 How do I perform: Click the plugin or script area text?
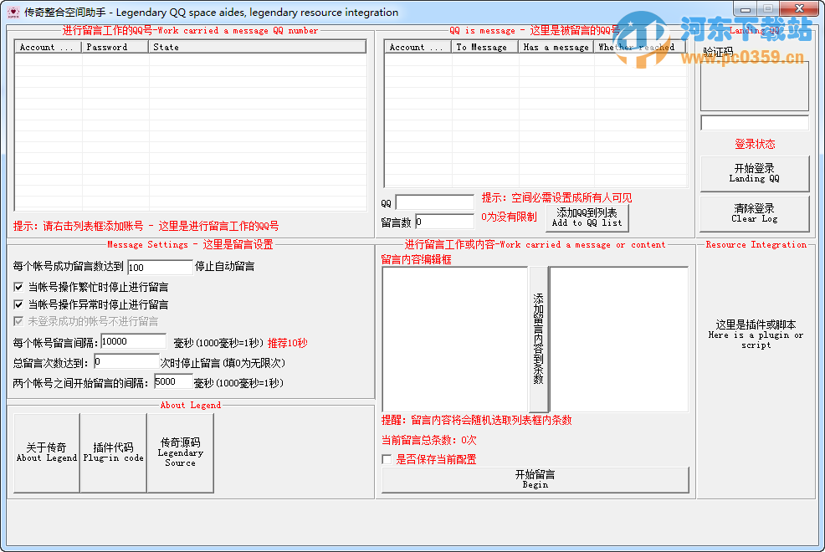(756, 335)
